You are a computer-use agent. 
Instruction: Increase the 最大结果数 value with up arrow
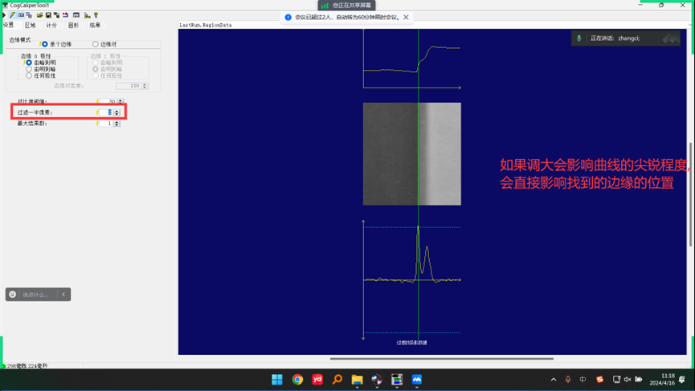[117, 122]
